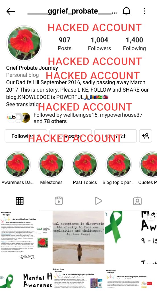
Task: Open the notification bell settings
Action: click(126, 11)
